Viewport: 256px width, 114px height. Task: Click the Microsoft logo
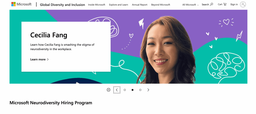(x=21, y=4)
